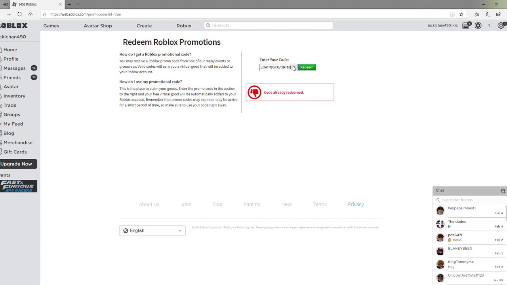Open a new browser tab

69,4
